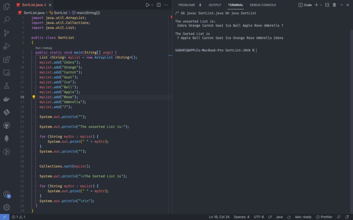Screen dimensions: 353x220
Task: Split the editor to the right
Action: [159, 5]
